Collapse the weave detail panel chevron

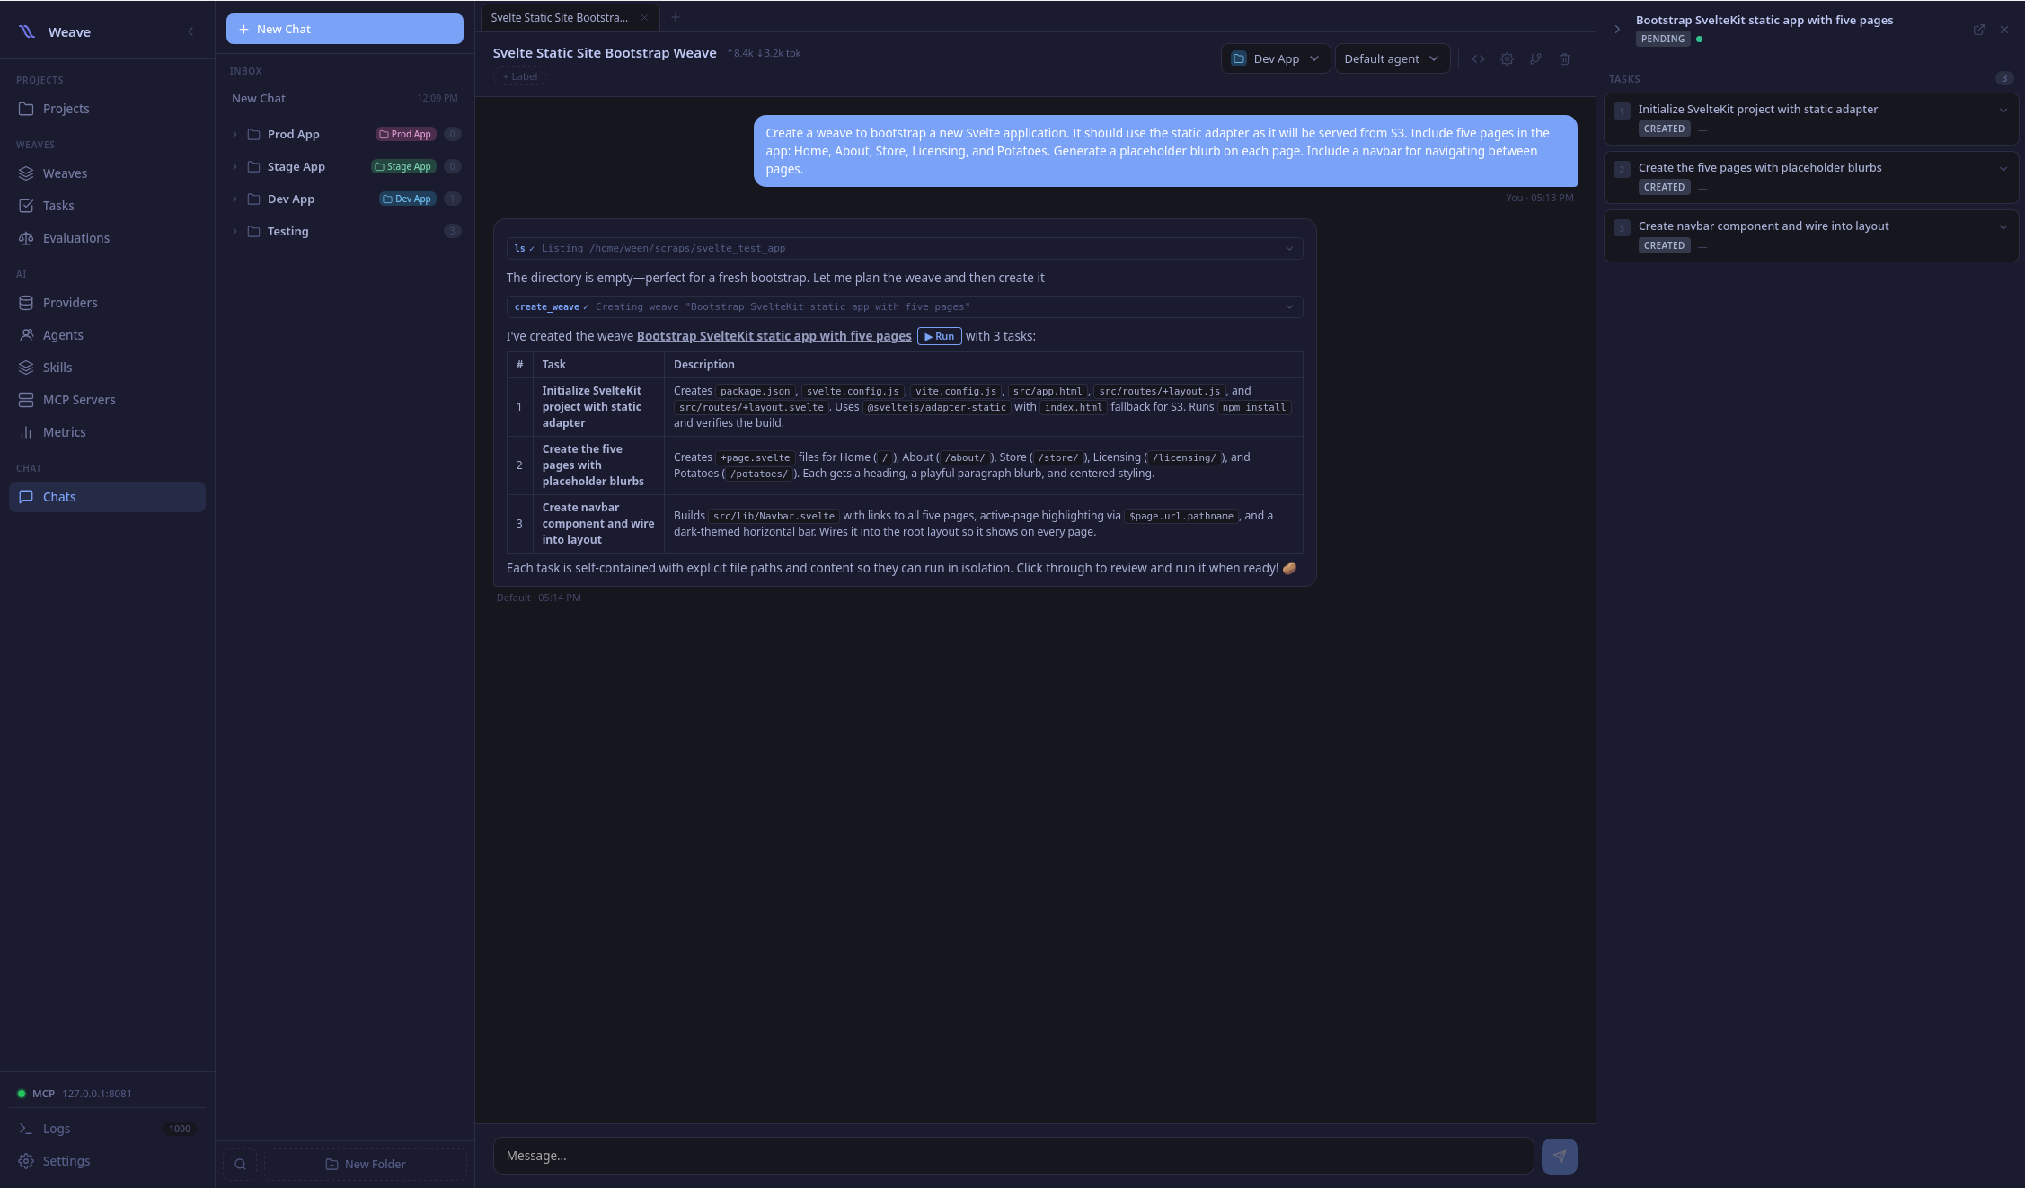(1617, 30)
